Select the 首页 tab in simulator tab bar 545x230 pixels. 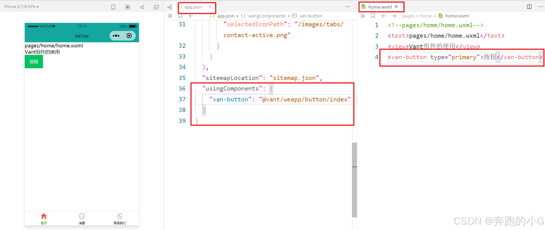coord(44,219)
